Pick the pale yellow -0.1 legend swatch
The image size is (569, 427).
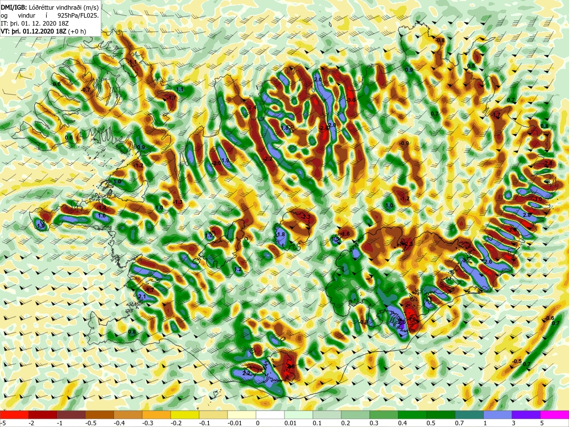213,414
